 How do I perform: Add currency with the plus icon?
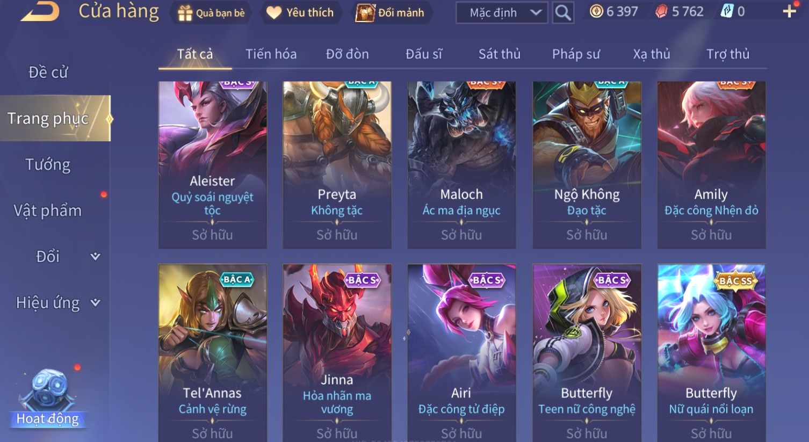pyautogui.click(x=789, y=11)
